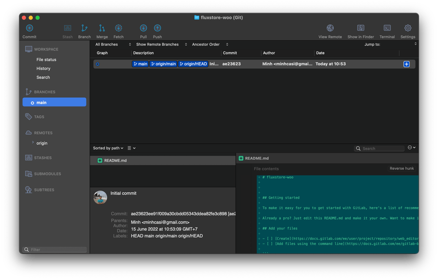The image size is (438, 279).
Task: Select README.md in the changed files list
Action: point(163,161)
